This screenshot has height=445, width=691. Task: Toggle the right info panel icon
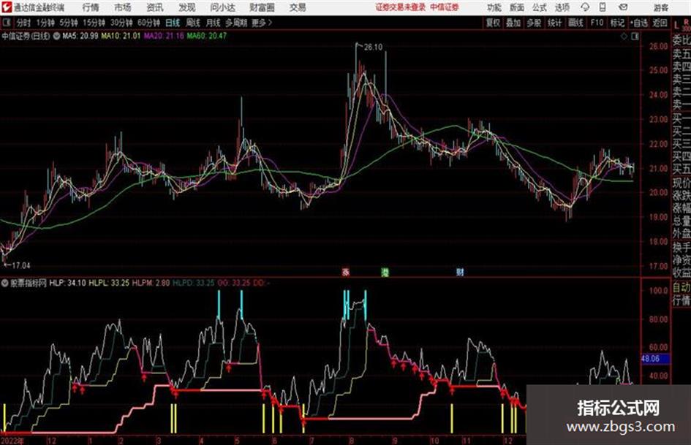pos(635,37)
